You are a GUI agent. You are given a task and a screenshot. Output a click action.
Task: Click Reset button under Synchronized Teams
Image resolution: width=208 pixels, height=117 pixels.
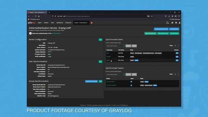coord(134,74)
